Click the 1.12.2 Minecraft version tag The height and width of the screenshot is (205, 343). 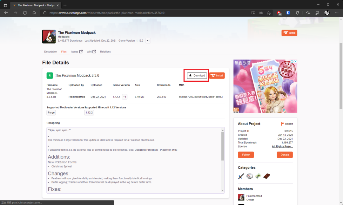(89, 113)
